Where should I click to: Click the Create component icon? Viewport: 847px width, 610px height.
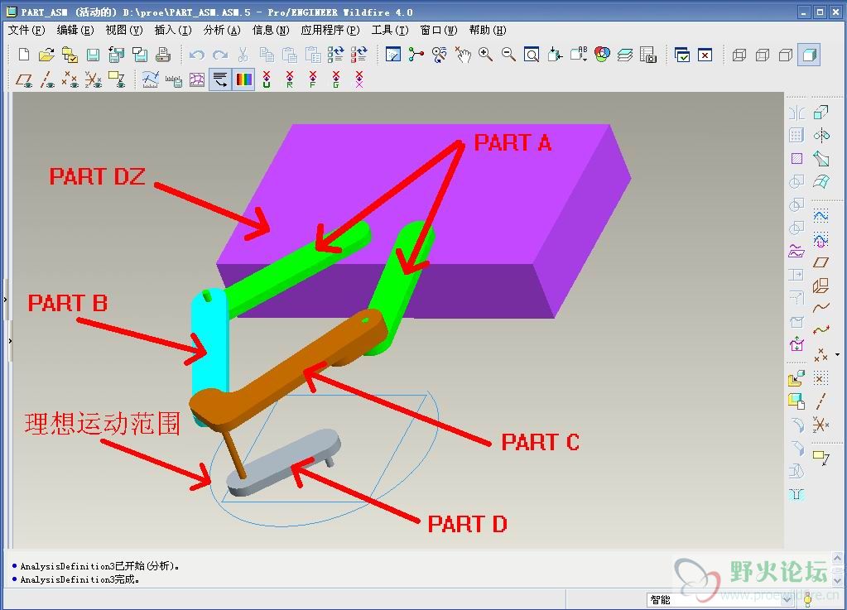point(796,401)
